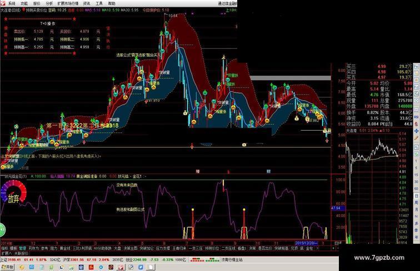420x271 pixels.
Task: Switch to 60-minute period in right toolbar
Action: (x=417, y=189)
